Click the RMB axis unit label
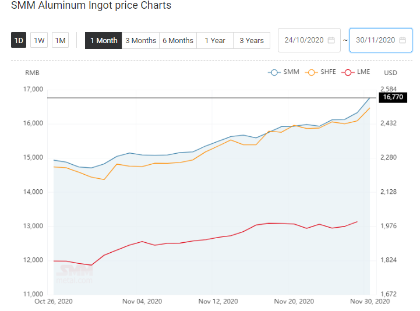Viewport: 420px width, 311px height. click(32, 73)
